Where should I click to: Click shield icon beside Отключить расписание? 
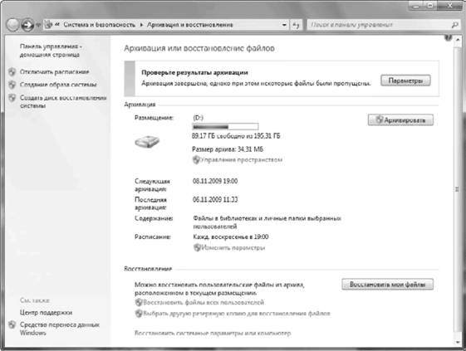[x=12, y=71]
